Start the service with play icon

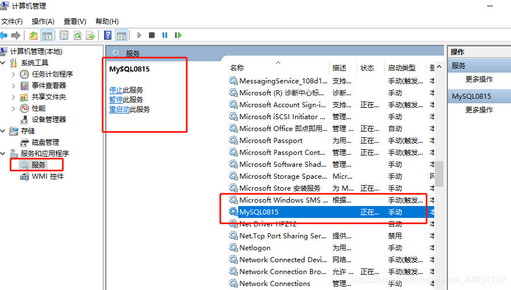(139, 35)
